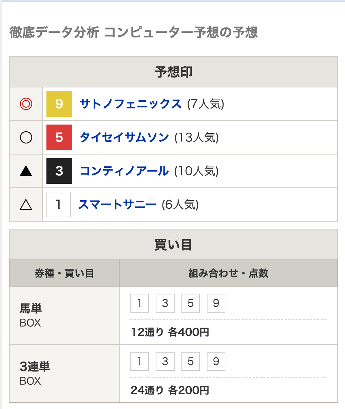Click number 5 box in 3連単 row

pyautogui.click(x=191, y=361)
